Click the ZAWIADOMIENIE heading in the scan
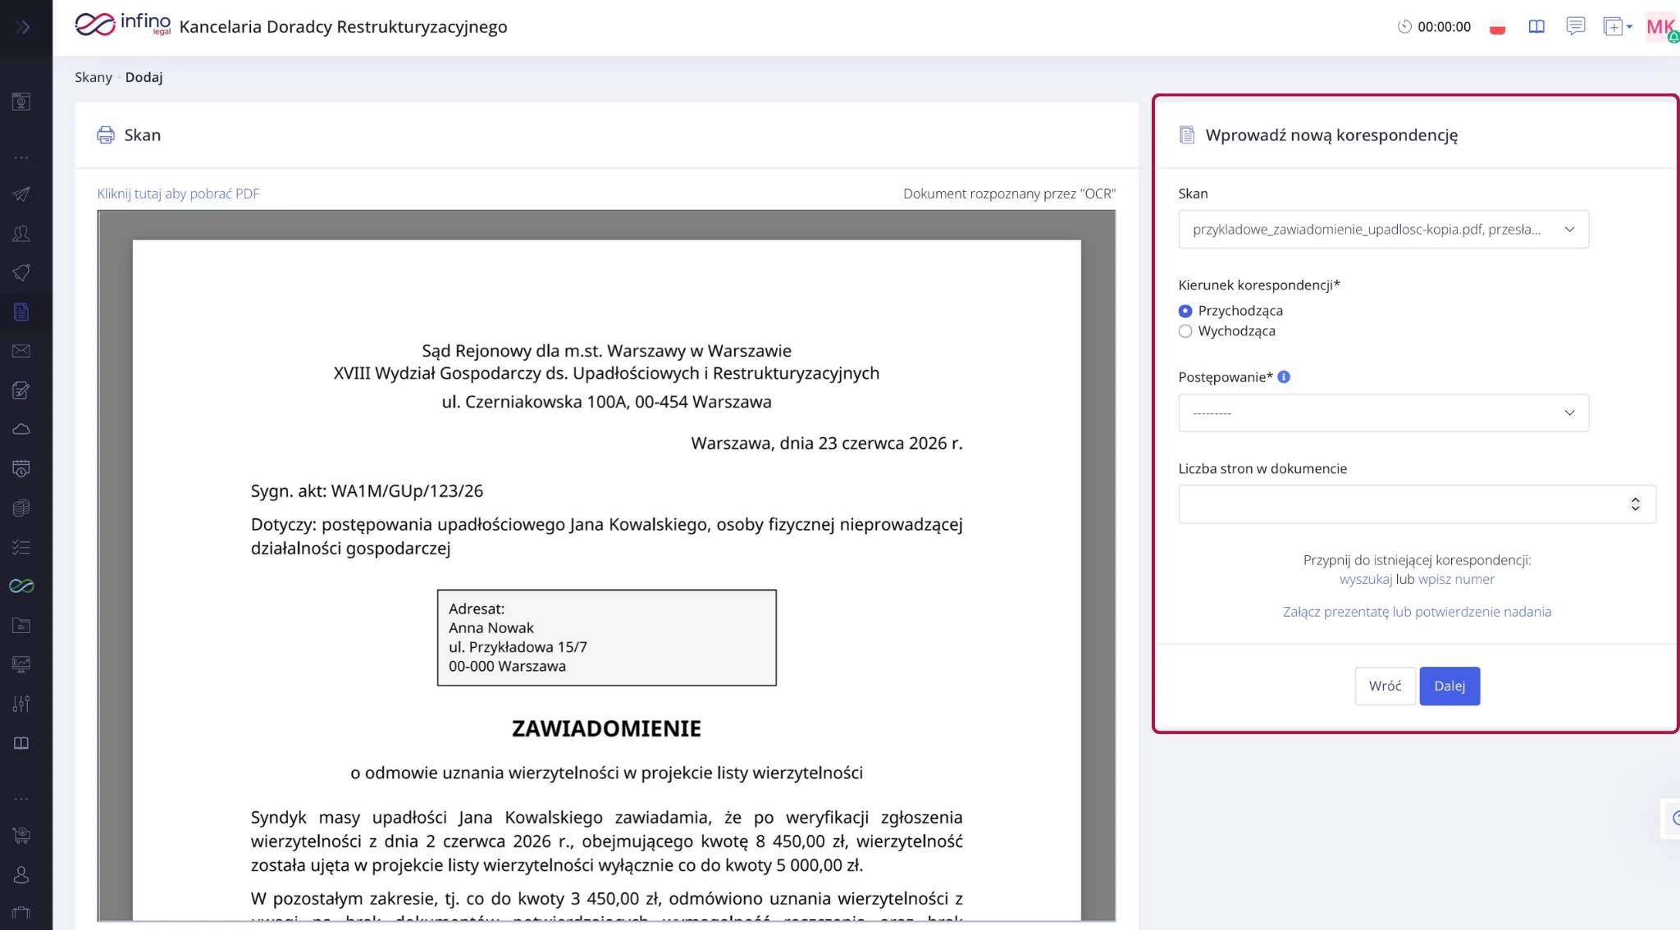Viewport: 1680px width, 930px height. 606,729
